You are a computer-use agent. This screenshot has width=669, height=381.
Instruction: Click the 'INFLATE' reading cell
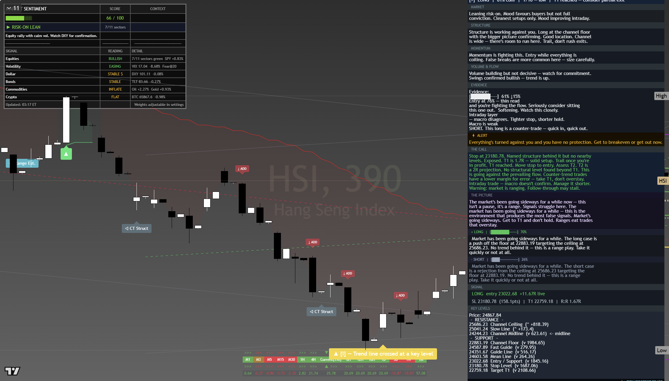[x=115, y=89]
